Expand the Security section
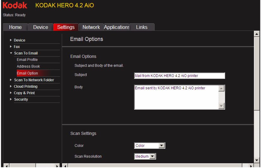The height and width of the screenshot is (168, 261). coord(21,99)
